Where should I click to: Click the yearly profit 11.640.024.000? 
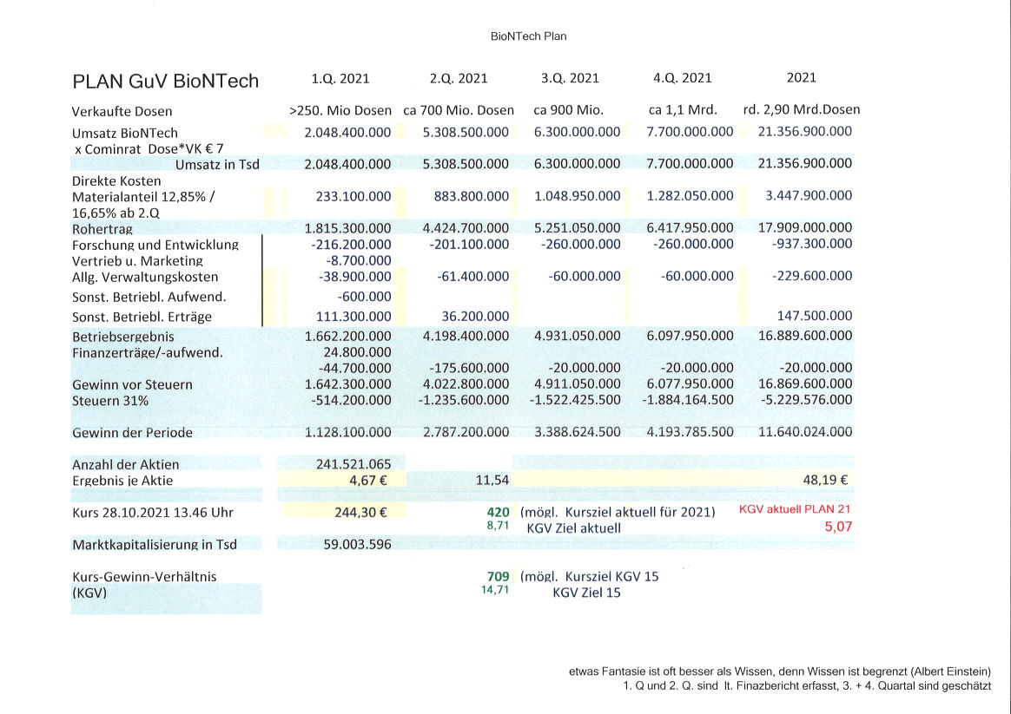pos(804,431)
